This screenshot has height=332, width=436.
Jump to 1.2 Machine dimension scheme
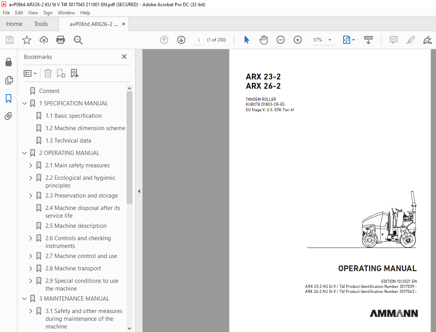click(85, 128)
